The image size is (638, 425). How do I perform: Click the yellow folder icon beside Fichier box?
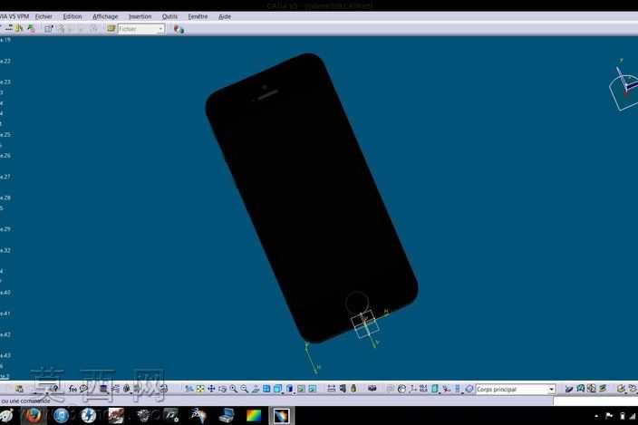coord(111,28)
